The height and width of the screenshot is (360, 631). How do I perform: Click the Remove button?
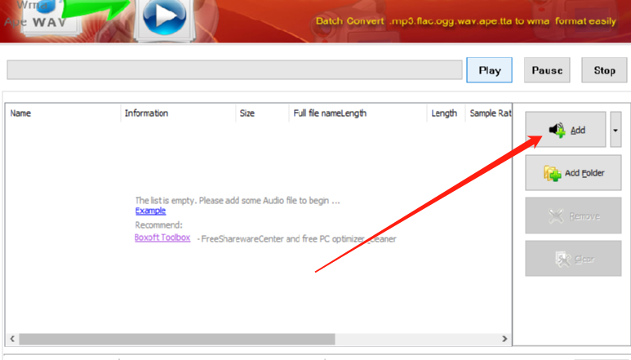pos(573,216)
